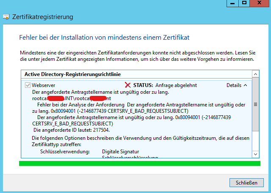Click the vertical scrollbar thumb
The height and width of the screenshot is (193, 271).
point(255,104)
